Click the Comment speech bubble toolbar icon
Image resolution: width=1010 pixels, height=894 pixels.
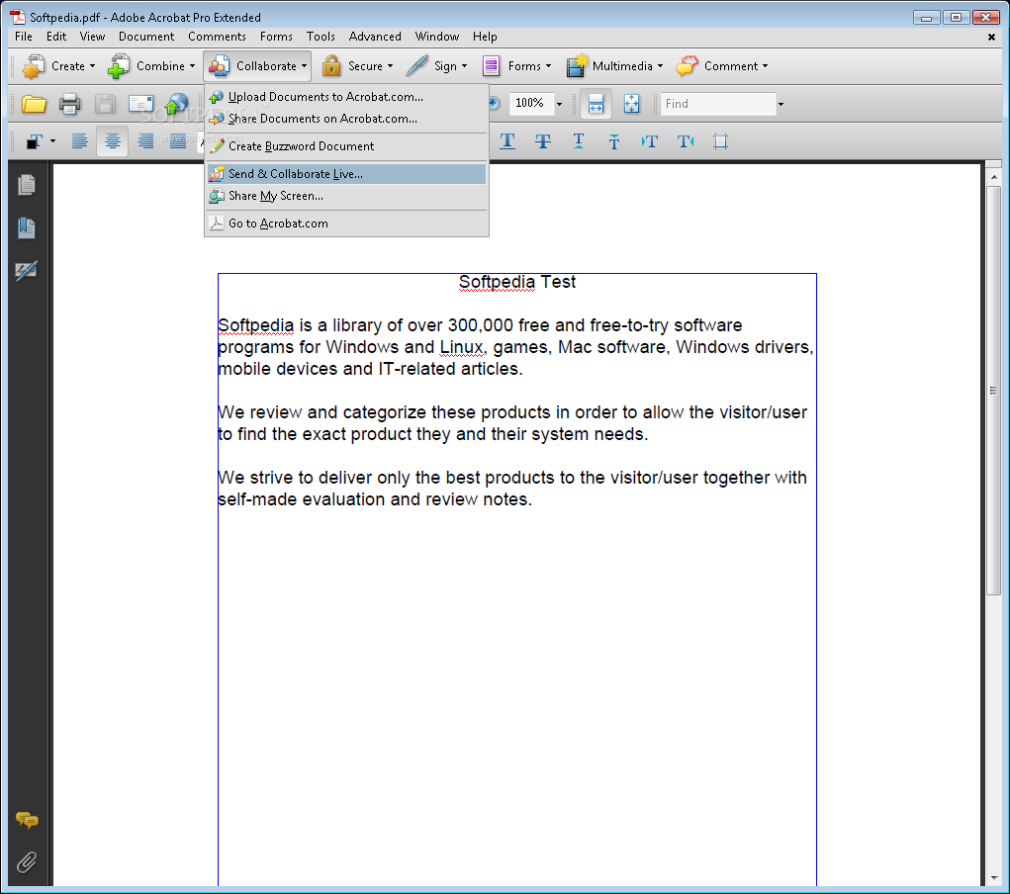click(x=688, y=65)
